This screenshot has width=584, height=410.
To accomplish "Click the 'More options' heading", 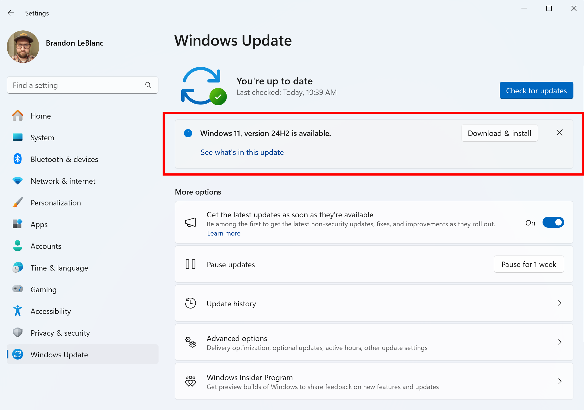I will [198, 192].
